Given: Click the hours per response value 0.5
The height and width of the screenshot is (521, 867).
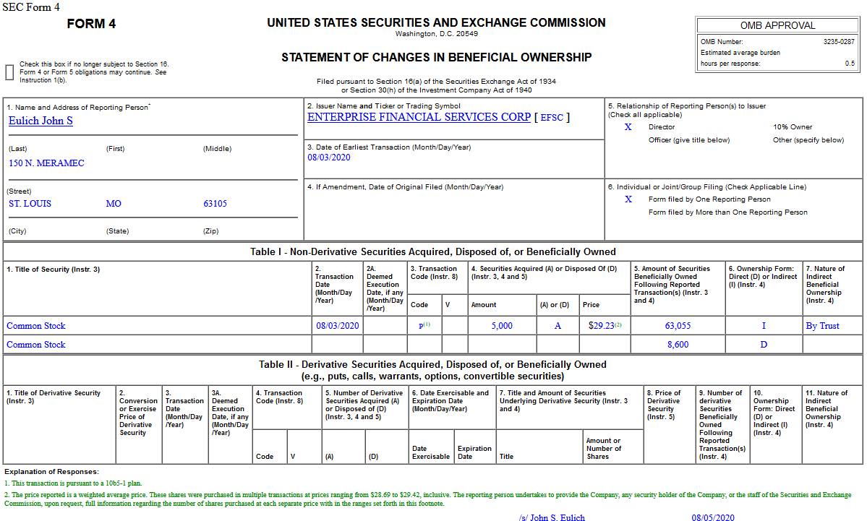Looking at the screenshot, I should pos(850,64).
